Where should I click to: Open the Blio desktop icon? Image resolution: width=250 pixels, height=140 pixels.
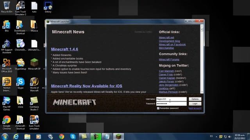pyautogui.click(x=7, y=26)
